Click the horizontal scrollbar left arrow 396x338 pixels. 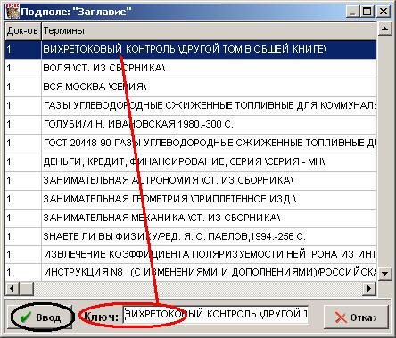pos(12,288)
